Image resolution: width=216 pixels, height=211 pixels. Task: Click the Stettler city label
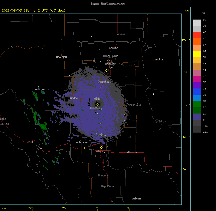pyautogui.click(x=159, y=59)
